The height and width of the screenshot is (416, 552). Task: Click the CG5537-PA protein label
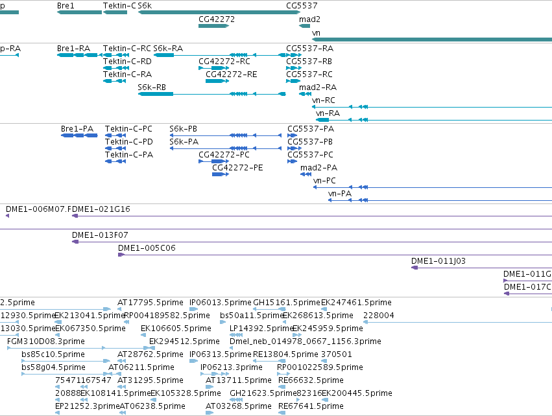(x=311, y=129)
